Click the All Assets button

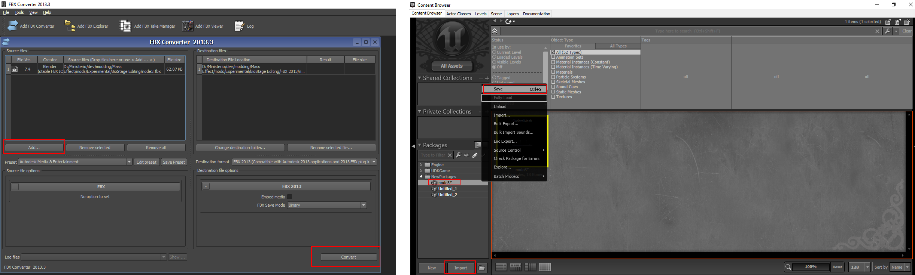pyautogui.click(x=452, y=66)
